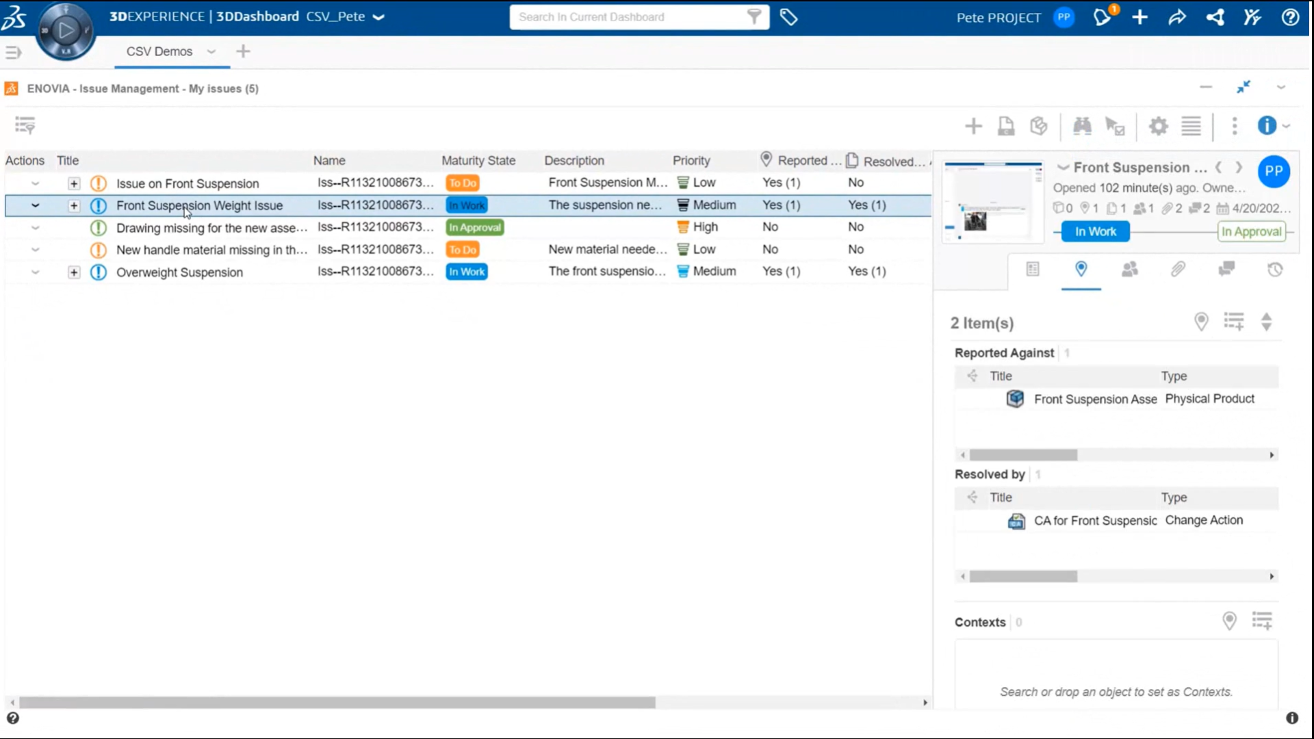
Task: Switch to the CSV Demos dashboard tab
Action: 159,51
